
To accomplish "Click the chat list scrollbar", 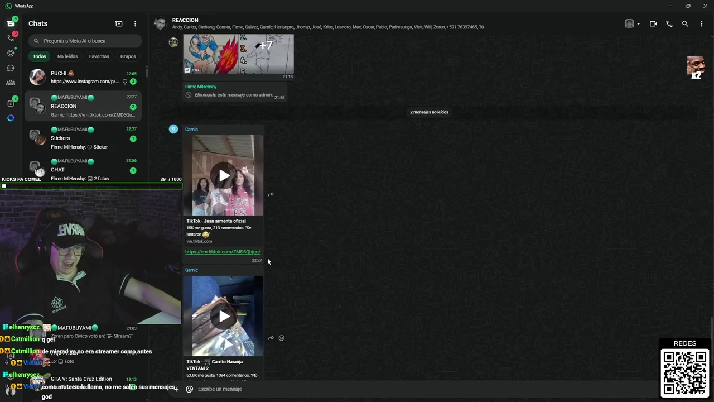I will click(x=147, y=72).
